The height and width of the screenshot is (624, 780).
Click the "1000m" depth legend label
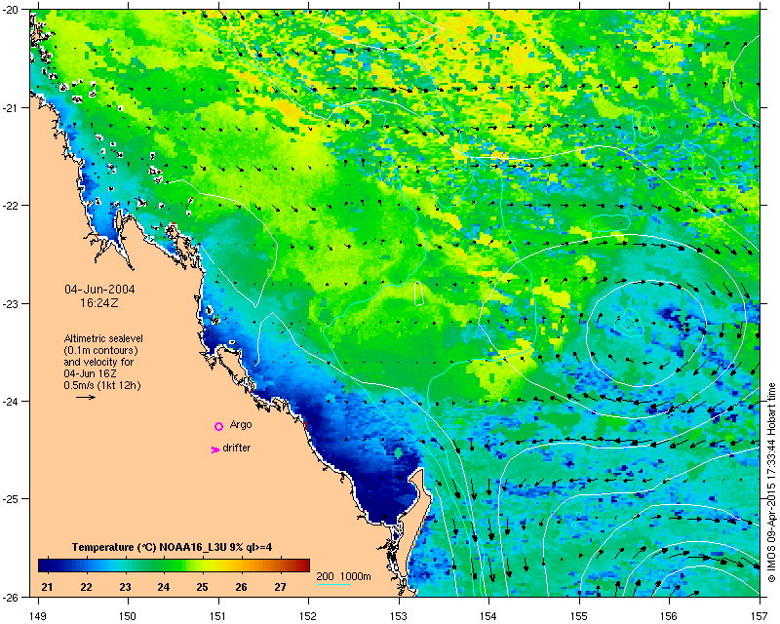[x=356, y=577]
